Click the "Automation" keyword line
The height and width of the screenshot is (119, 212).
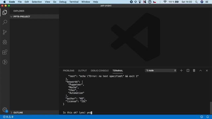tap(76, 93)
